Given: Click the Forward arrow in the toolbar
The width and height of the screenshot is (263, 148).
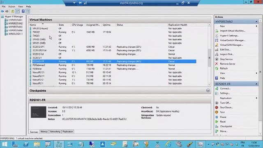Looking at the screenshot, I should click(7, 12).
